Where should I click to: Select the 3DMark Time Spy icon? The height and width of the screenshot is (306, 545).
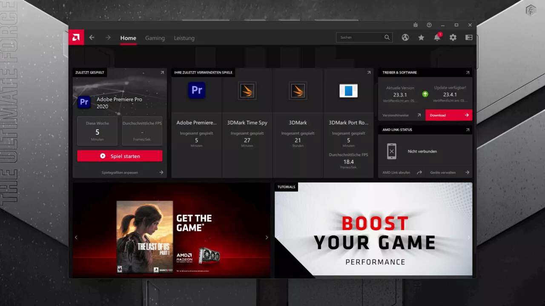(x=247, y=91)
